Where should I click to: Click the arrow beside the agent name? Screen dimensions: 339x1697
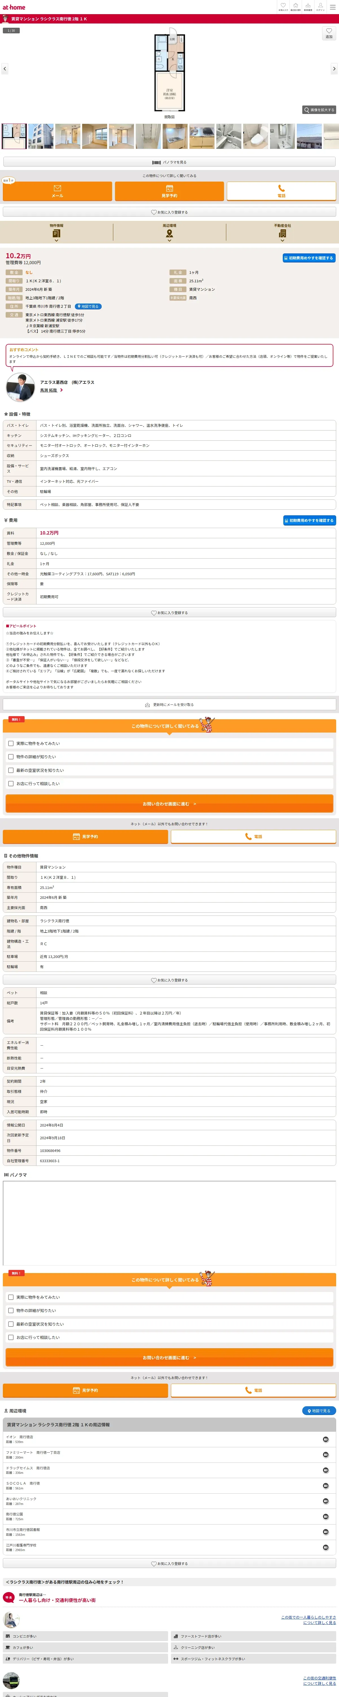click(62, 390)
